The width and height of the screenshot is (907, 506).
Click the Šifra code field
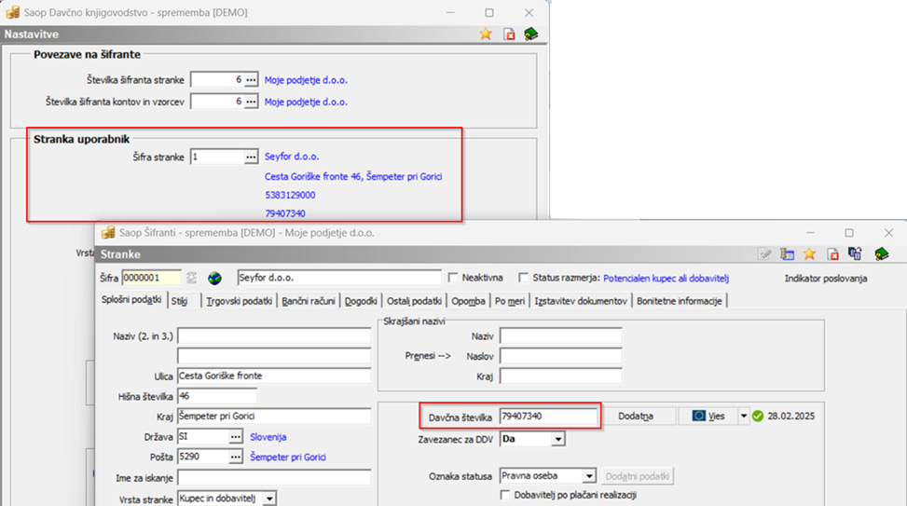pyautogui.click(x=152, y=278)
